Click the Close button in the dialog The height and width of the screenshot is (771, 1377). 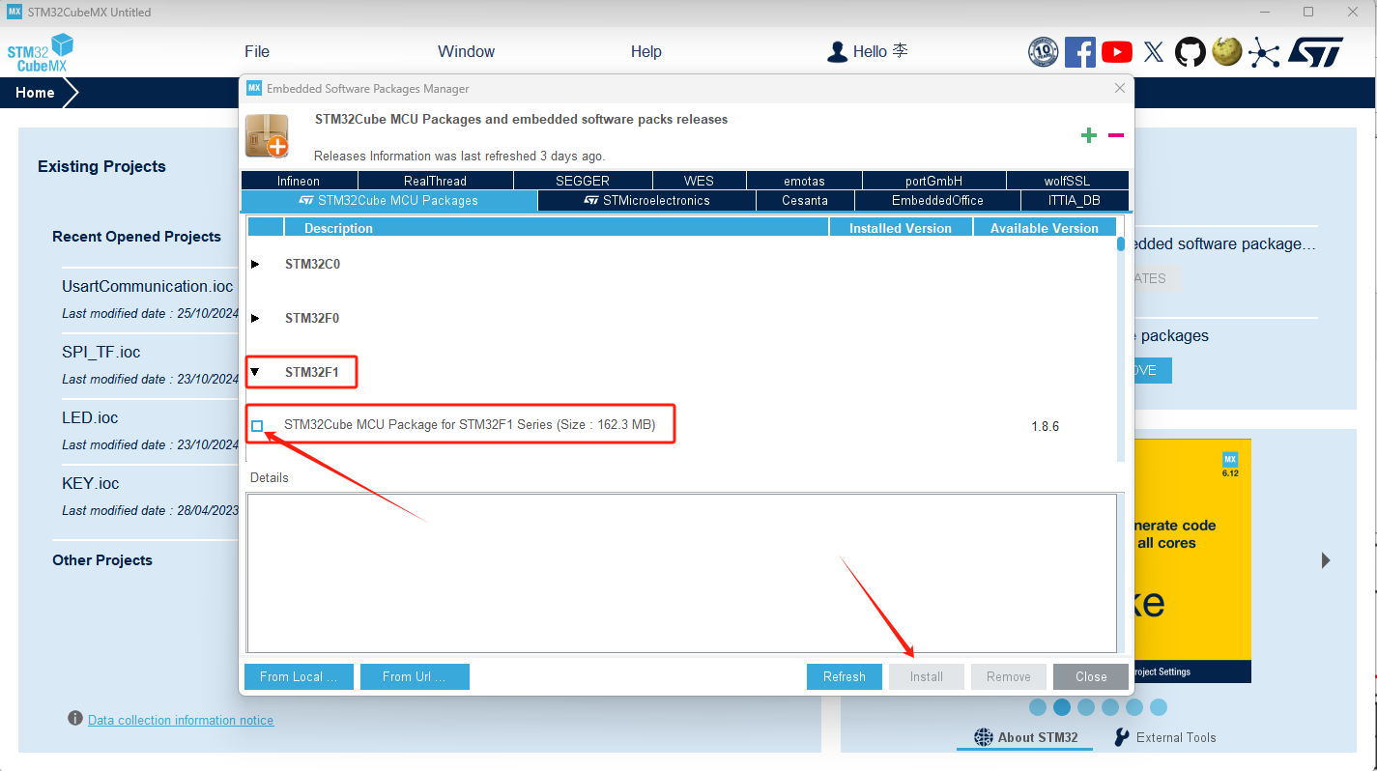(1091, 676)
